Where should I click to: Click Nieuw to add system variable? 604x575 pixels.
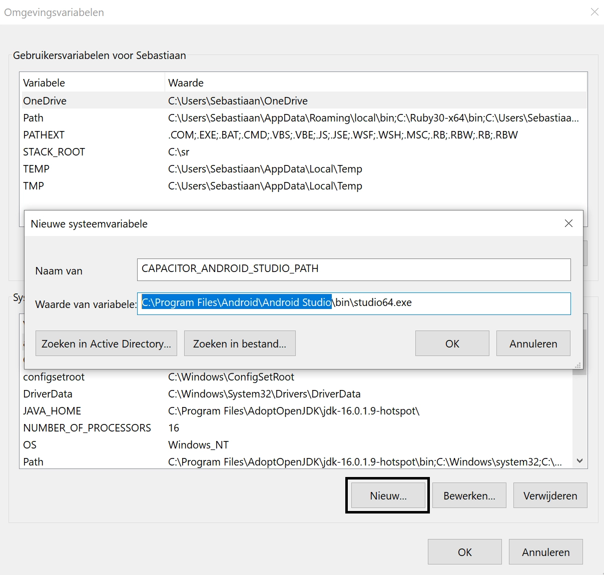(388, 495)
